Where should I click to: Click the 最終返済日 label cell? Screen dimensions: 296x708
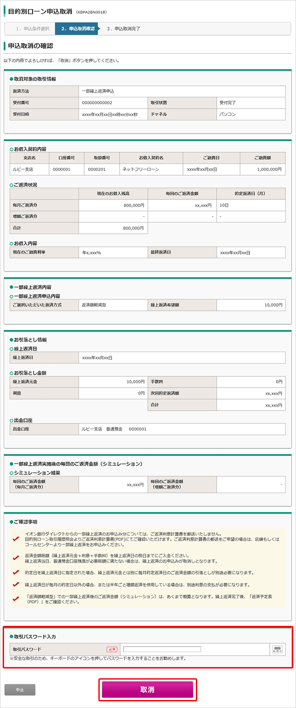coord(182,253)
